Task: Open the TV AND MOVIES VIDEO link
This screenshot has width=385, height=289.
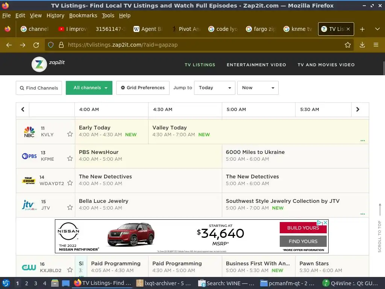Action: 326,65
